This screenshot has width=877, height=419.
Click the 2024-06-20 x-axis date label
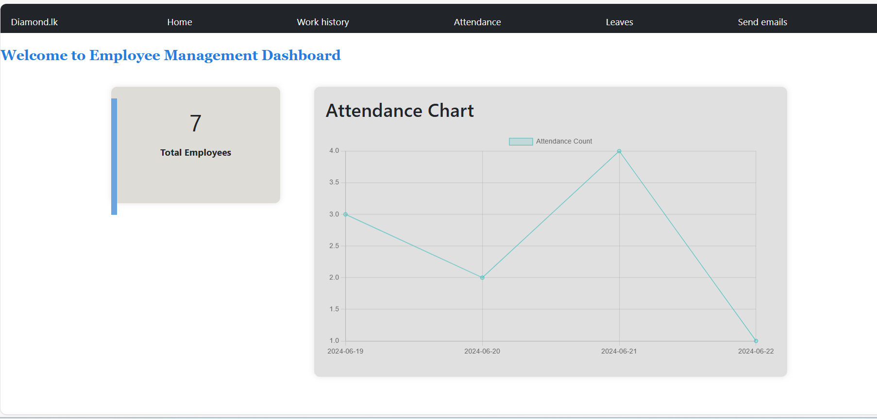tap(482, 352)
